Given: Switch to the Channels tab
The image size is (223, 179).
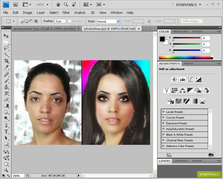Looking at the screenshot, I should (x=181, y=161).
